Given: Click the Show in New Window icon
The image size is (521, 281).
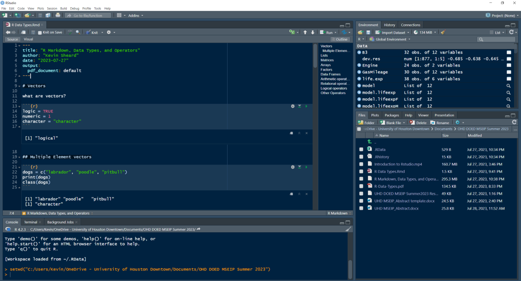Looking at the screenshot, I should pos(23,32).
